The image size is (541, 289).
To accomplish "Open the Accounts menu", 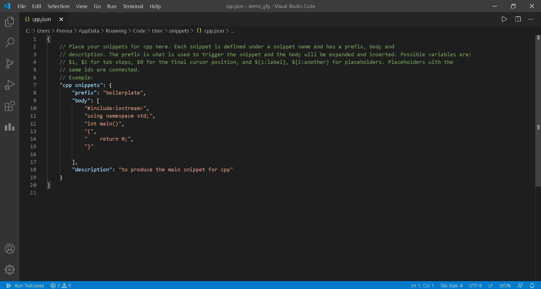I will (10, 248).
